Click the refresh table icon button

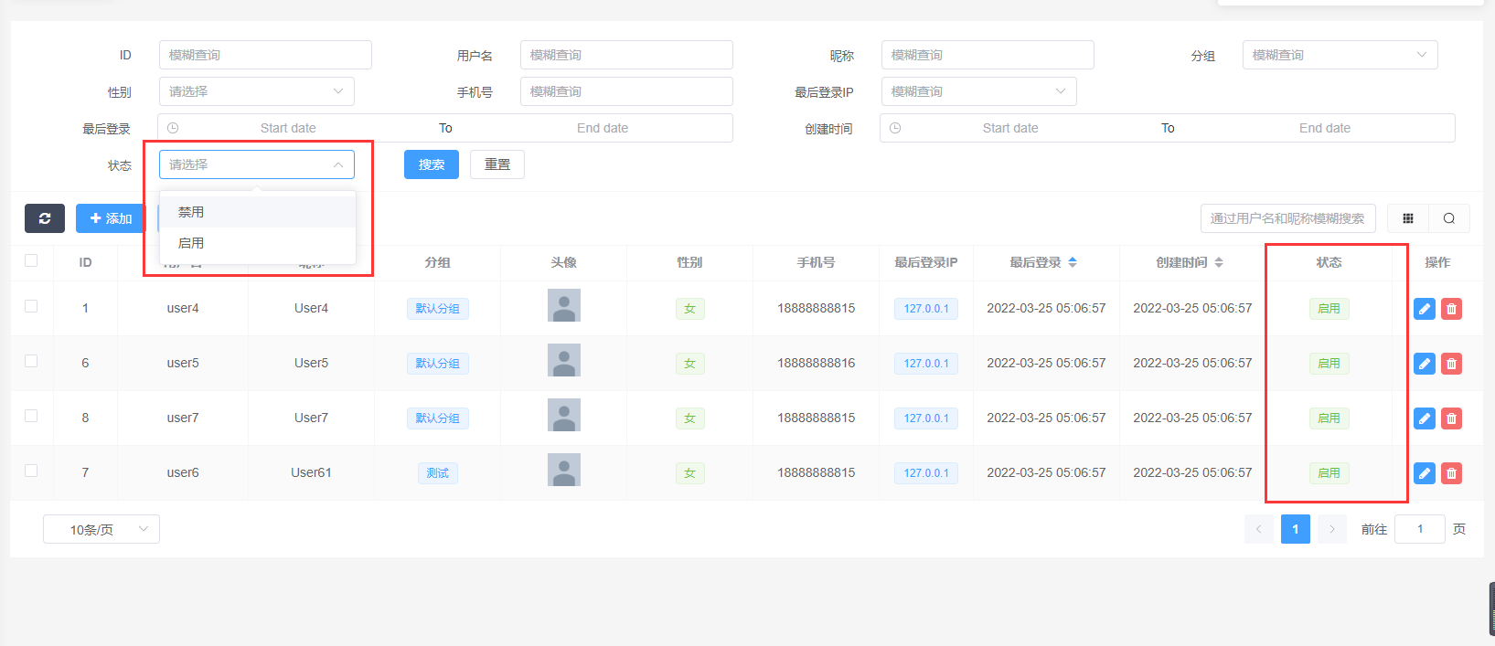pyautogui.click(x=44, y=218)
